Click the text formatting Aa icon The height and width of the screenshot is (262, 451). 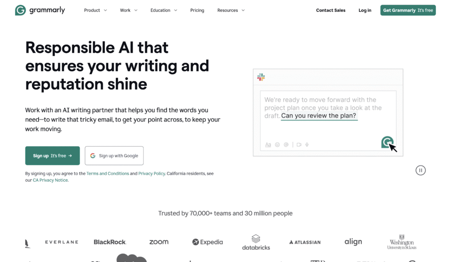[x=268, y=145]
